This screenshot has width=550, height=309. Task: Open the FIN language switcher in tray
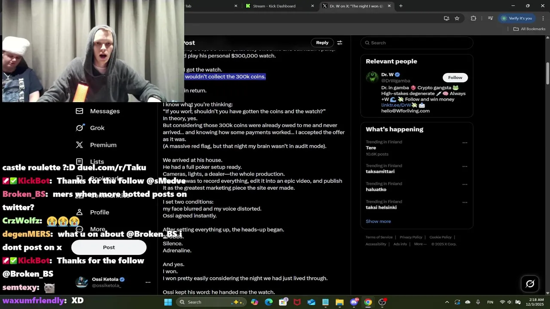490,302
